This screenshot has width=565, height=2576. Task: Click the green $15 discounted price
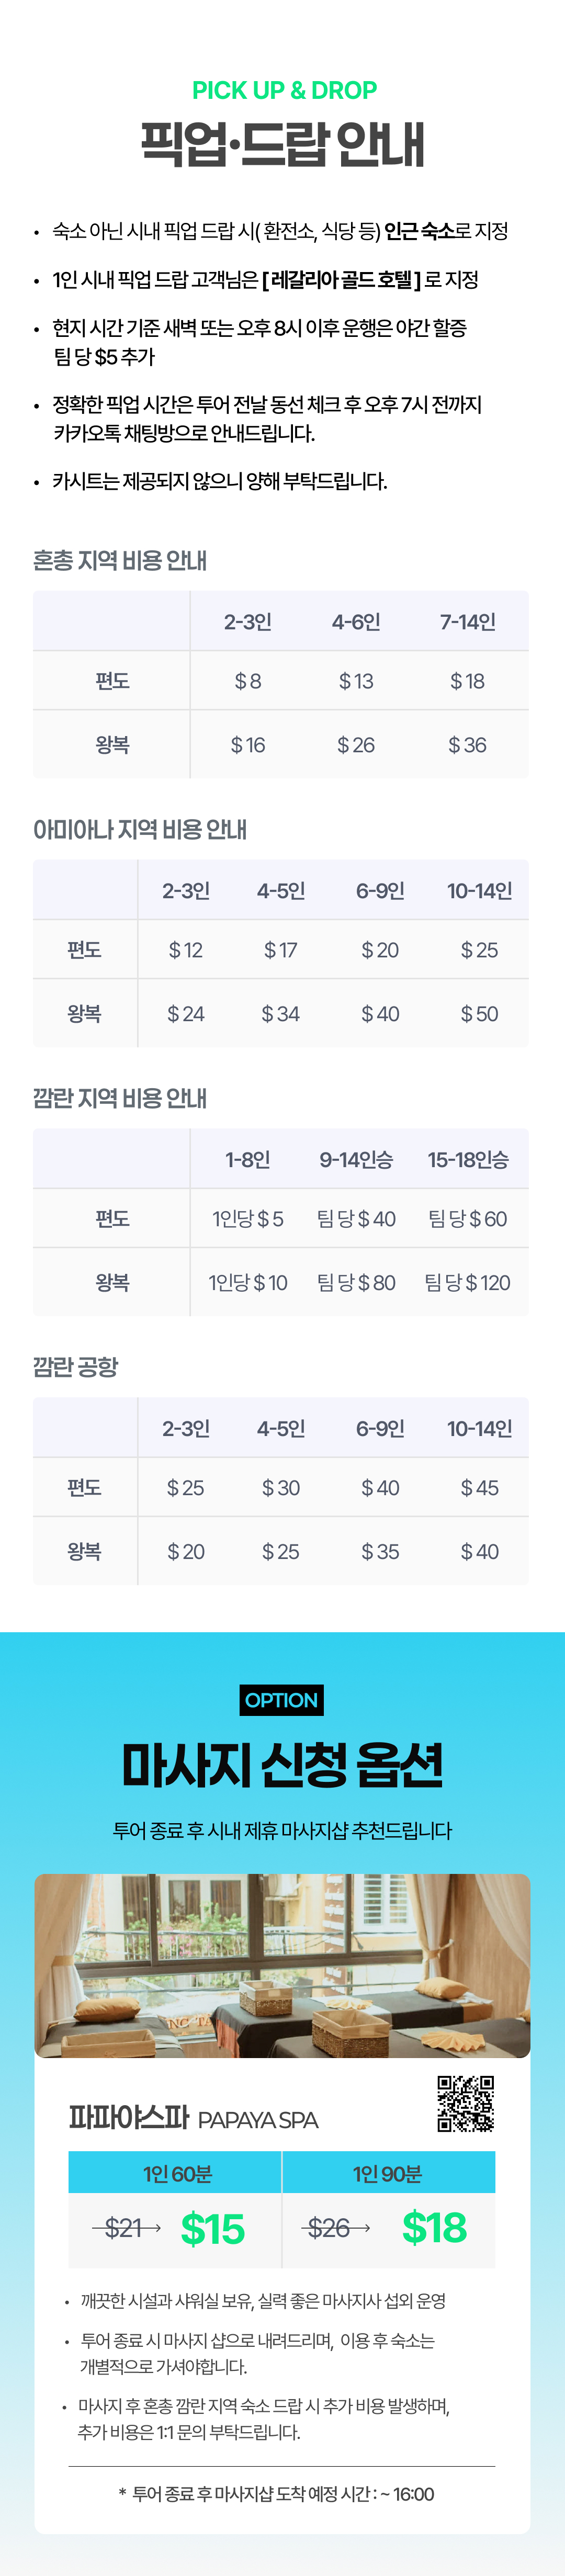pos(213,2229)
